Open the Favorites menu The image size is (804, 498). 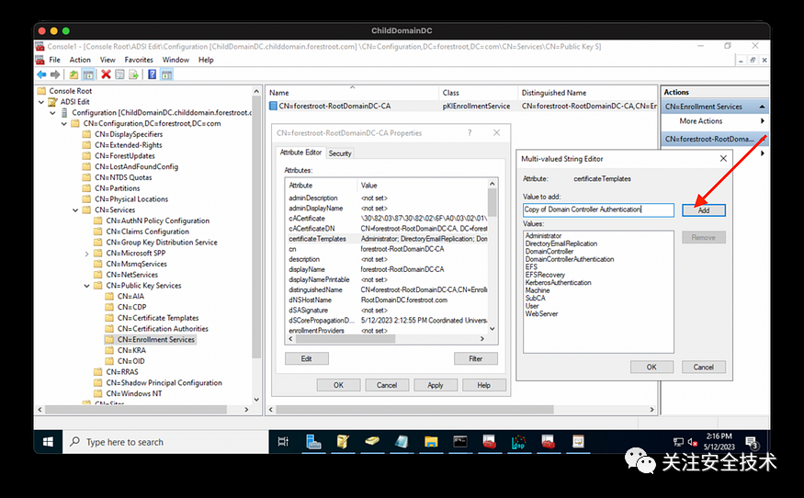tap(139, 60)
